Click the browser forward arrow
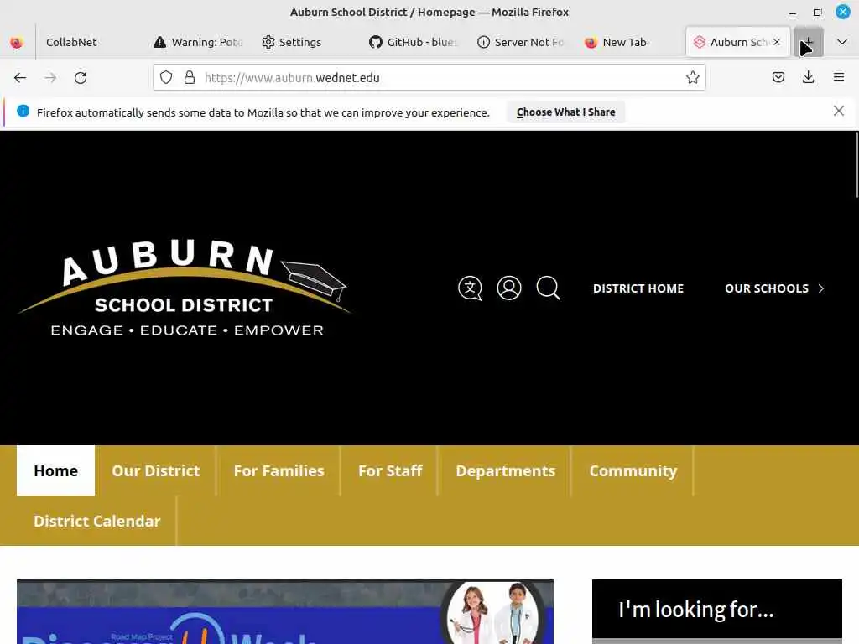 click(50, 78)
